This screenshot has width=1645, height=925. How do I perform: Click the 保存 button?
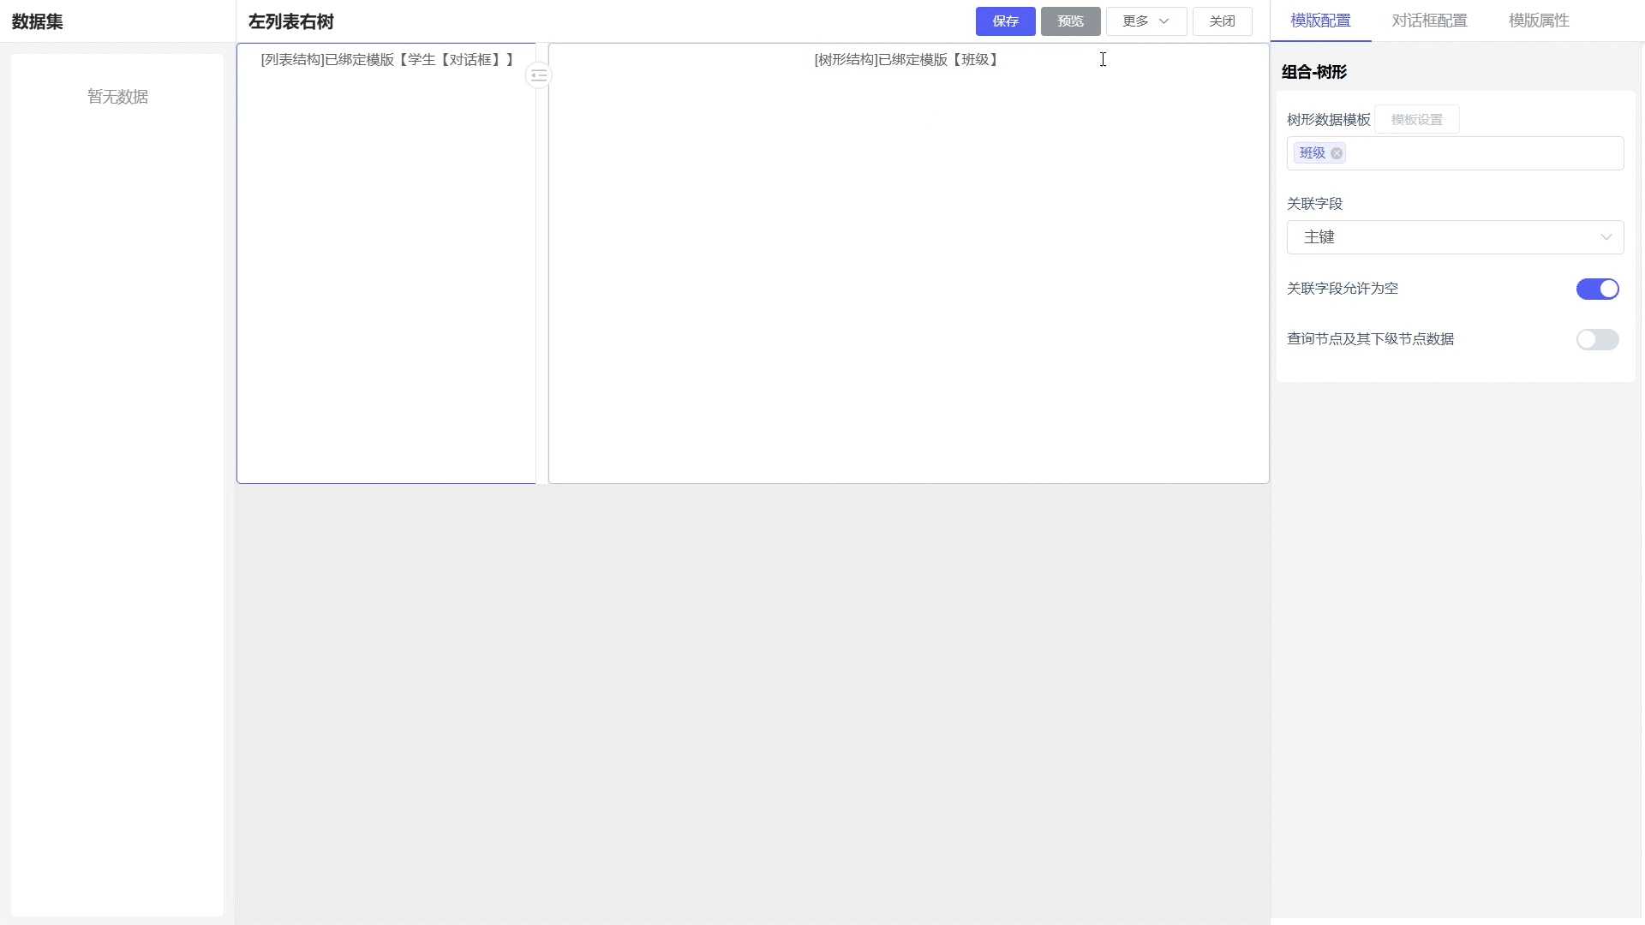tap(1005, 21)
